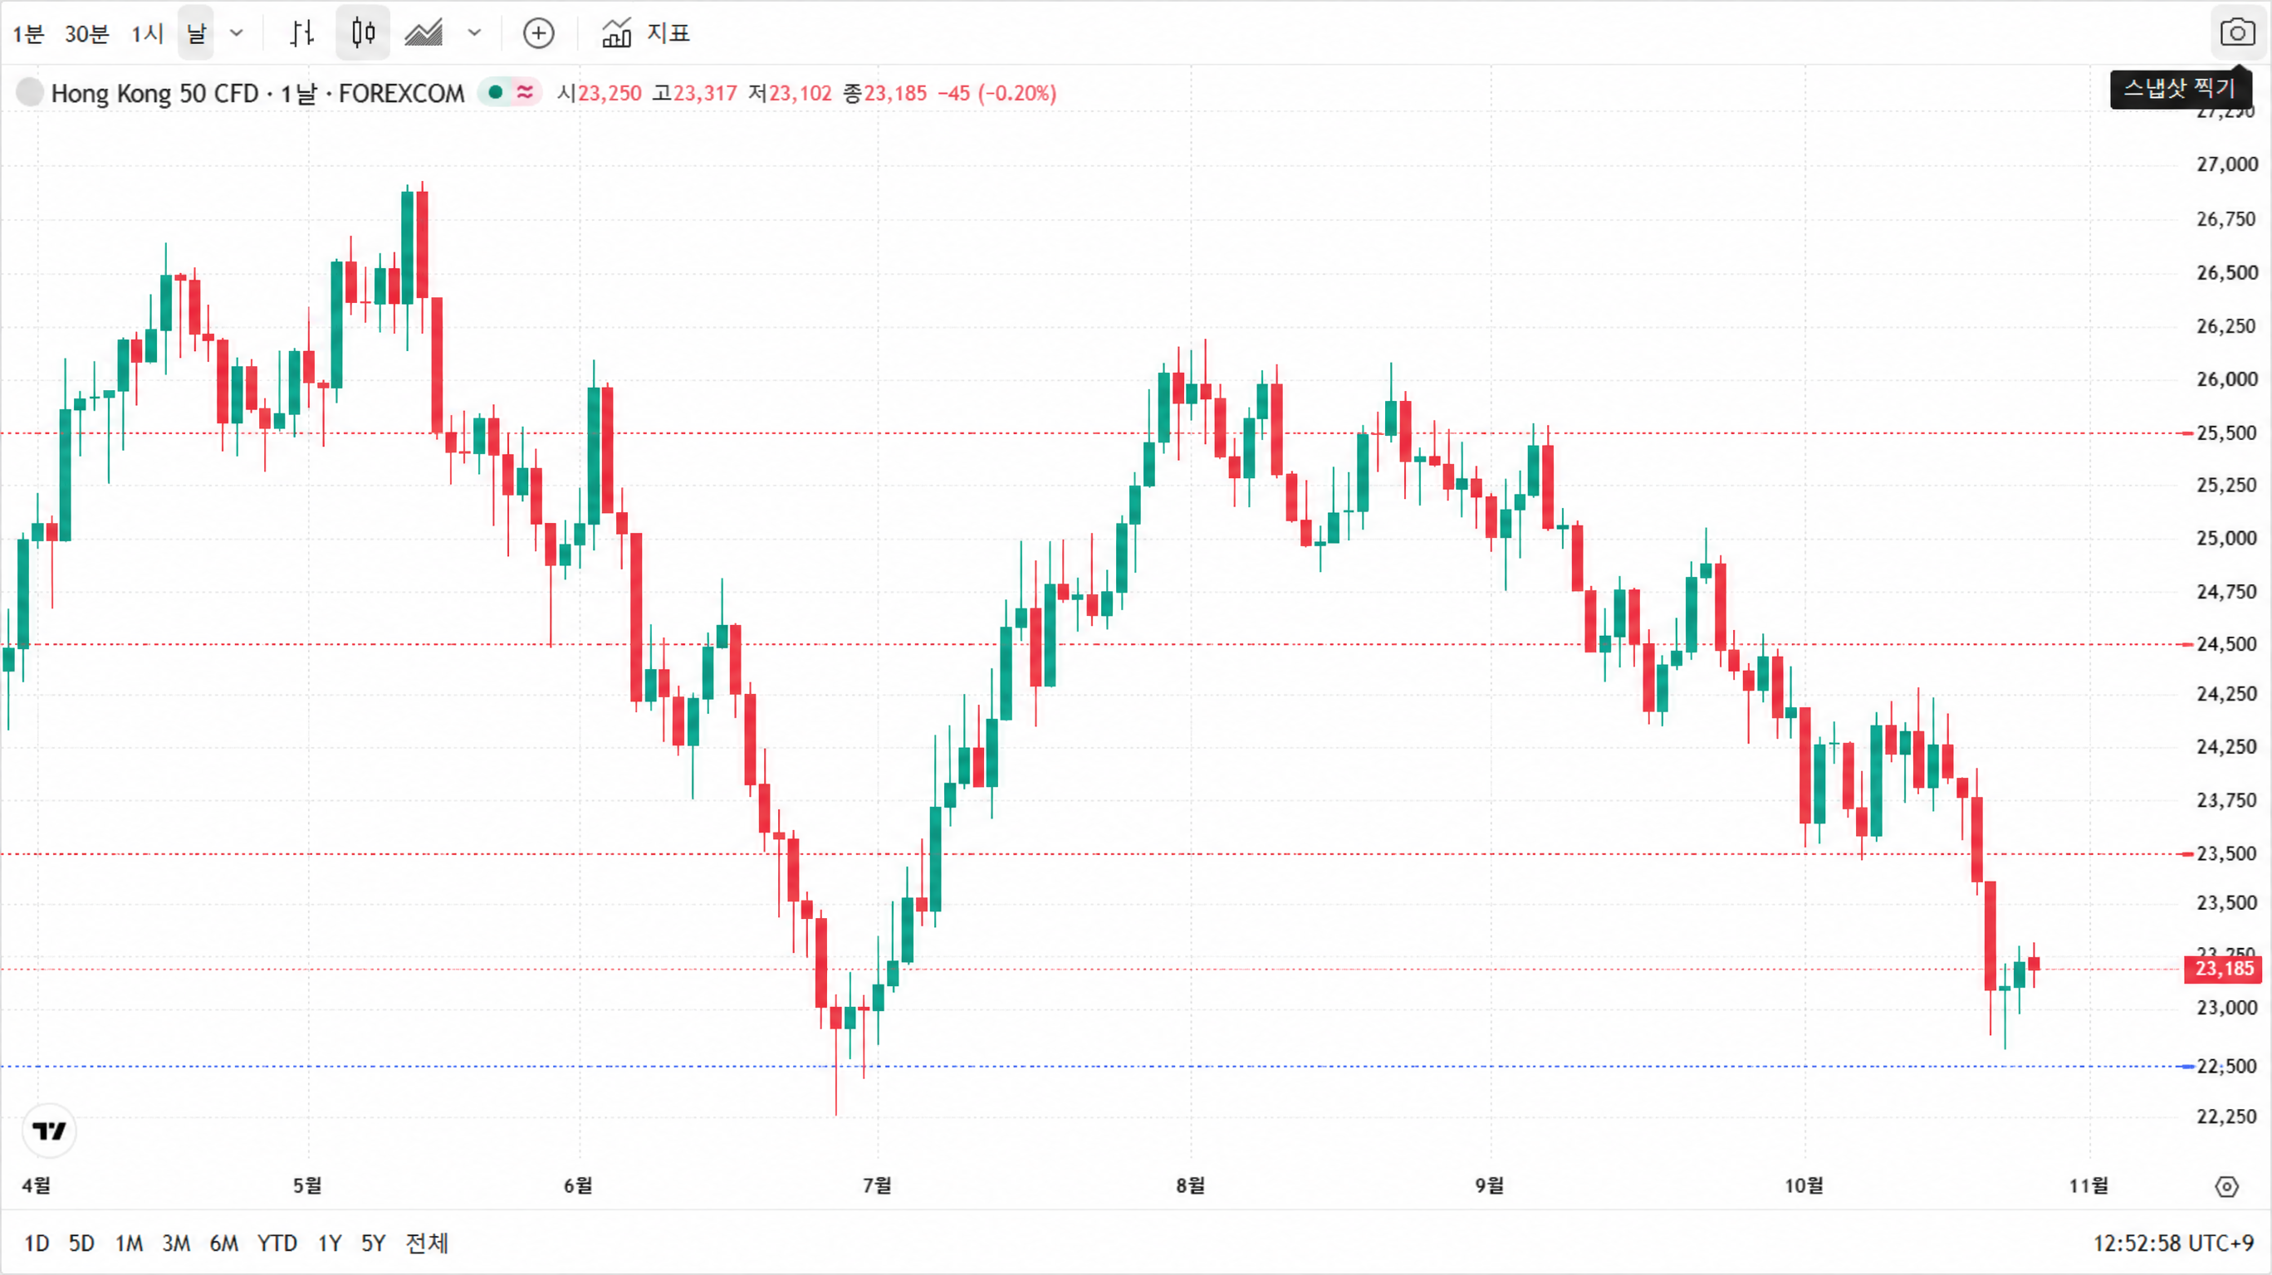Set range to 3M
This screenshot has width=2272, height=1275.
(176, 1244)
